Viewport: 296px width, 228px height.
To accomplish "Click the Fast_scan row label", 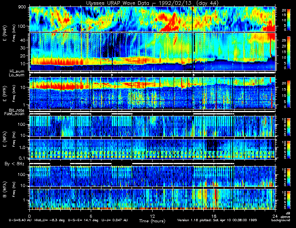I will tap(14, 114).
